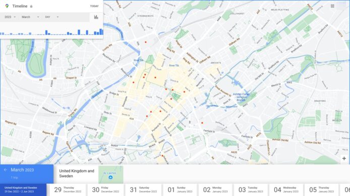Click the blue pin on trip thumbnail
350x196 pixels.
(110, 177)
